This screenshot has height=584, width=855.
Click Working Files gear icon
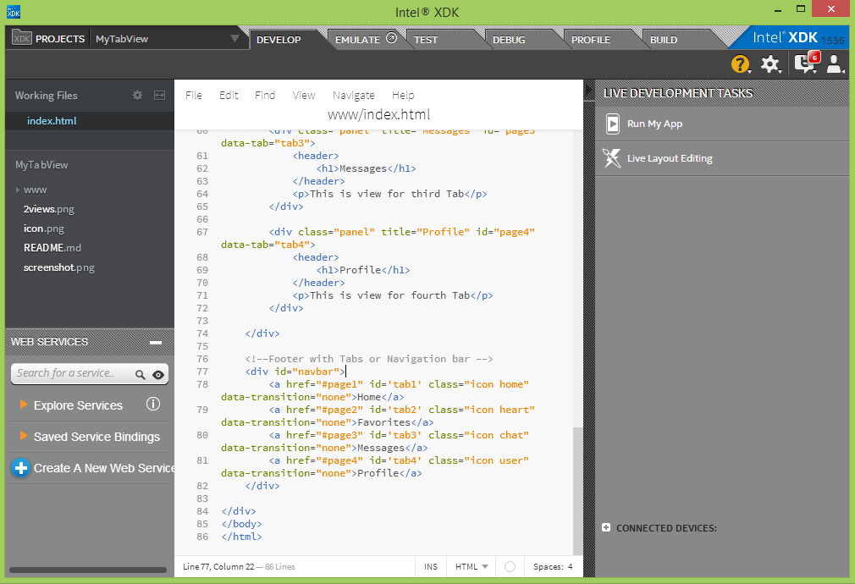[137, 96]
